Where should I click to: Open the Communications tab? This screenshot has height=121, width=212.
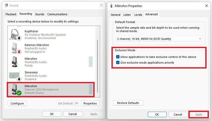[x=57, y=14]
